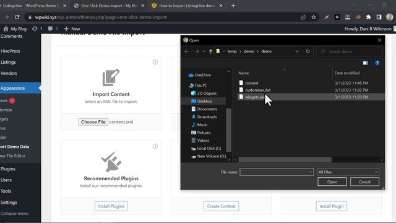Screen dimensions: 396x223
Task: Open Downloads in the navigation pane
Action: pos(204,117)
